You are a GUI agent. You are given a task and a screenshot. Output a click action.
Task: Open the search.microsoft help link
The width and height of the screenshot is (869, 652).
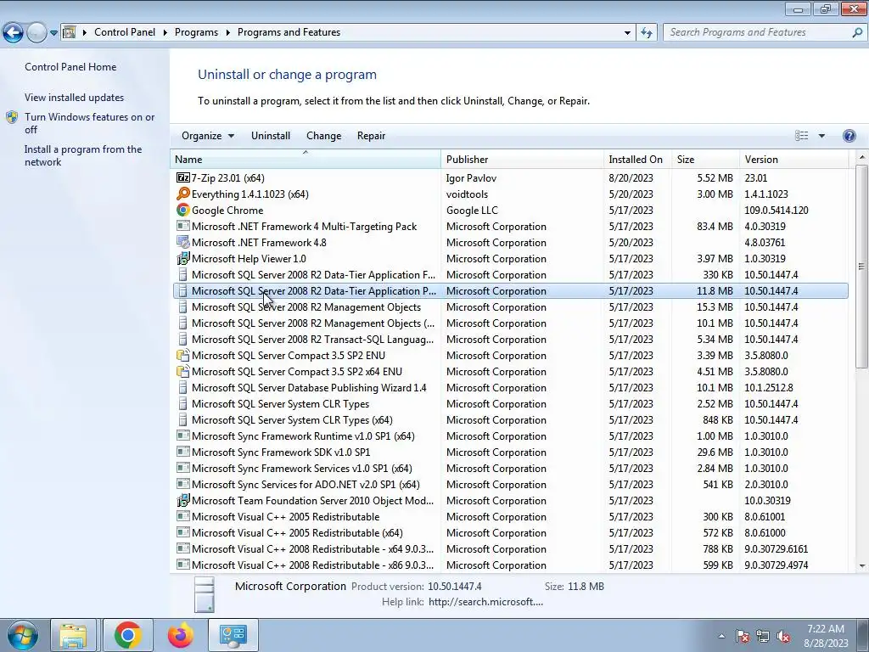coord(485,602)
